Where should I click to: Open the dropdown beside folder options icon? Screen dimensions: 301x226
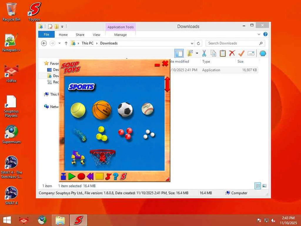click(197, 53)
